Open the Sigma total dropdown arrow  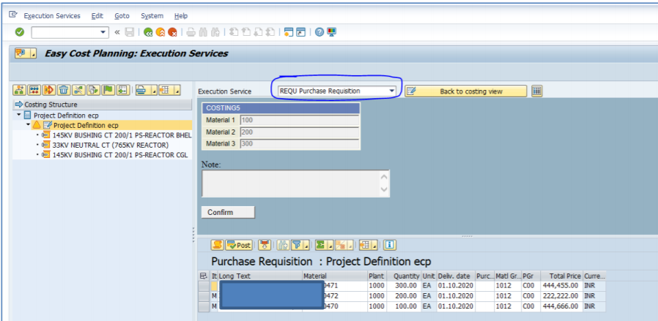click(330, 245)
